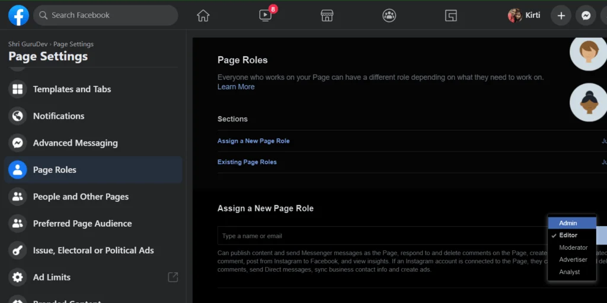Image resolution: width=607 pixels, height=303 pixels.
Task: Open the Groups icon in top bar
Action: click(389, 16)
